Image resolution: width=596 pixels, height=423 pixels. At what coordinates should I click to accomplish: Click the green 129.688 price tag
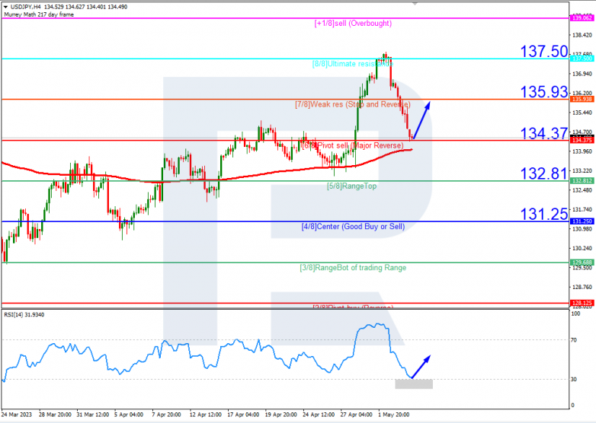(582, 262)
